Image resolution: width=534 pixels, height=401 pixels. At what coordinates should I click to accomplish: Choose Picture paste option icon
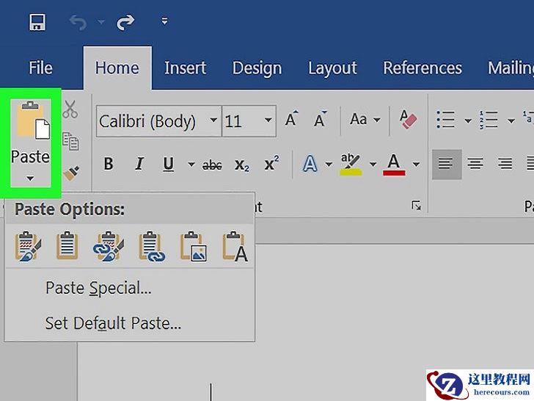pos(194,247)
